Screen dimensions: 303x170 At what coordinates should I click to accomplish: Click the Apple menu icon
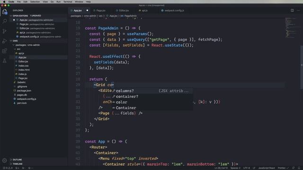pyautogui.click(x=4, y=2)
